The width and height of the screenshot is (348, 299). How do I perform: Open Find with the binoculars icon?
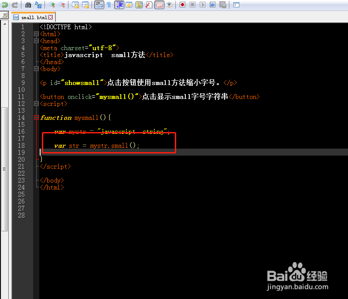(x=28, y=5)
